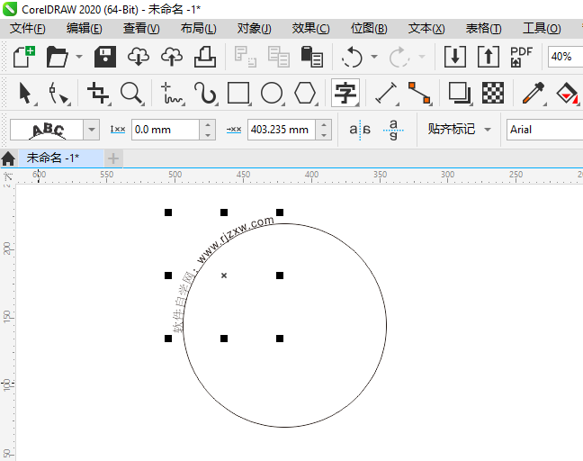
Task: Open the 对象(J) menu
Action: (x=254, y=29)
